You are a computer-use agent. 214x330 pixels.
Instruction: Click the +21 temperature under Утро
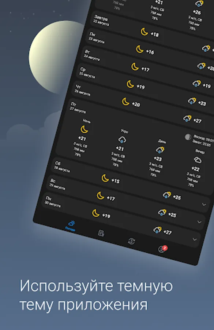120,149
